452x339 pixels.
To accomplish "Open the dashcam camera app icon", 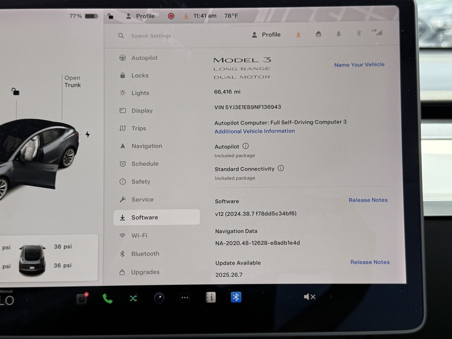I will click(x=82, y=298).
